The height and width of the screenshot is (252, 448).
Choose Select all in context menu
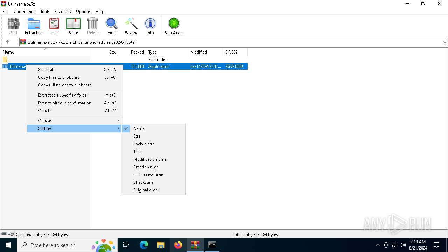pos(75,70)
